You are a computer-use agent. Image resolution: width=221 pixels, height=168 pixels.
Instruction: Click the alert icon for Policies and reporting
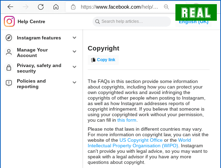pyautogui.click(x=9, y=83)
